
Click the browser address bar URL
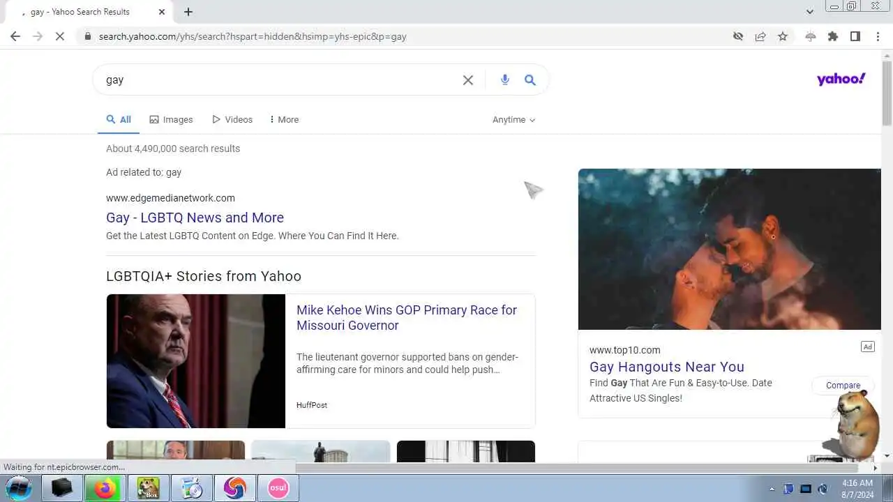(253, 36)
